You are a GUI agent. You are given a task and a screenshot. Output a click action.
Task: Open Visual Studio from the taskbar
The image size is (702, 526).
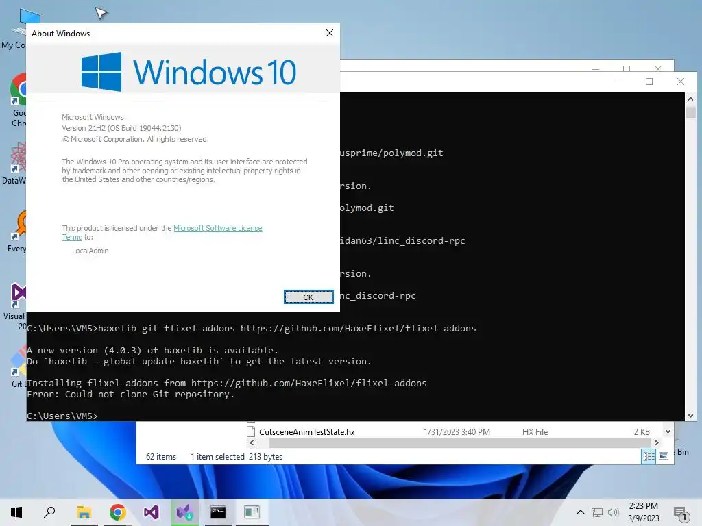(x=151, y=512)
